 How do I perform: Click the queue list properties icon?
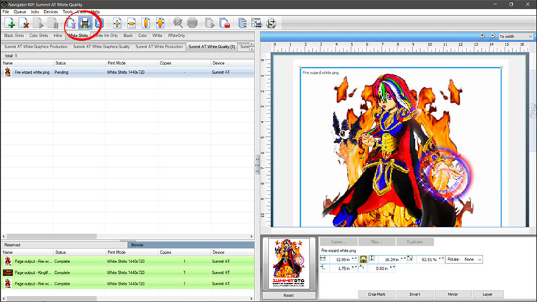coord(242,23)
